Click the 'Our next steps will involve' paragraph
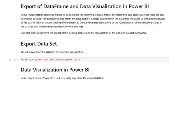 (x=82, y=33)
